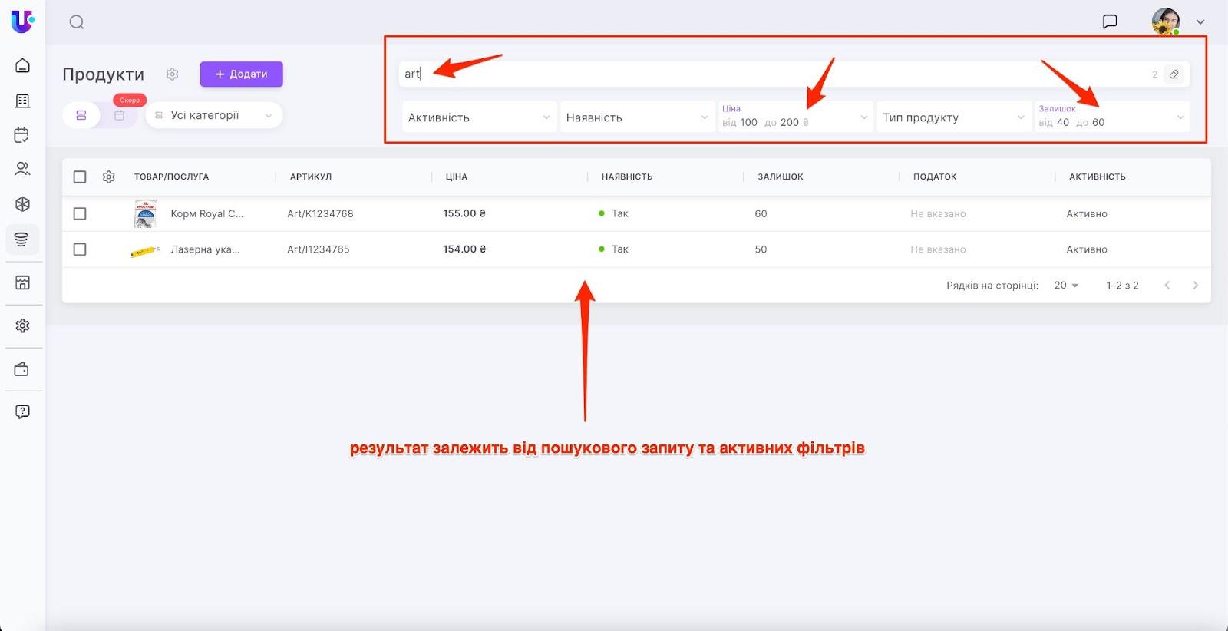Expand the Активність filter dropdown
The height and width of the screenshot is (631, 1228).
click(x=479, y=117)
